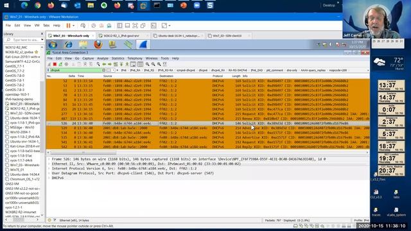
Task: Switch to Ubuntu-desk-16.04-1 VM tab
Action: (x=178, y=36)
